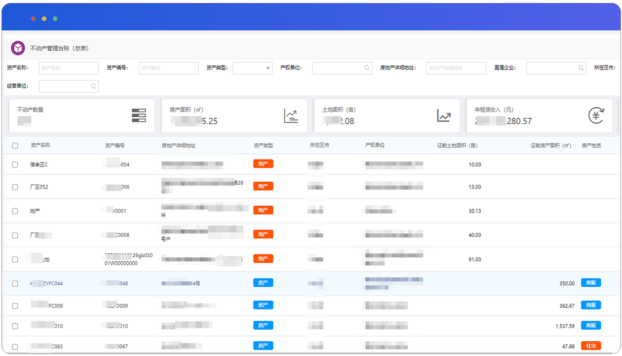622x356 pixels.
Task: Toggle the select-all checkbox in table header
Action: tap(15, 146)
